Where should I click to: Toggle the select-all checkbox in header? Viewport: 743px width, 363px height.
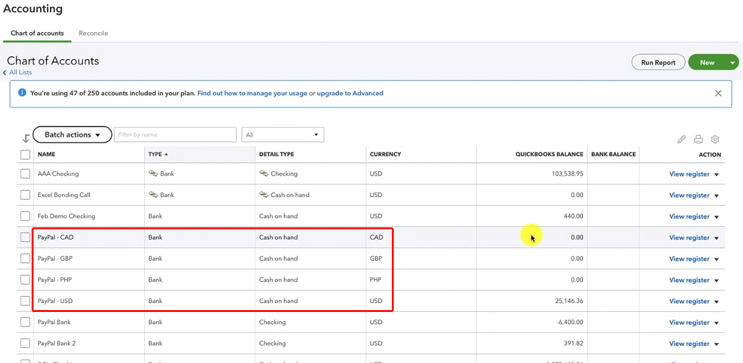[25, 154]
